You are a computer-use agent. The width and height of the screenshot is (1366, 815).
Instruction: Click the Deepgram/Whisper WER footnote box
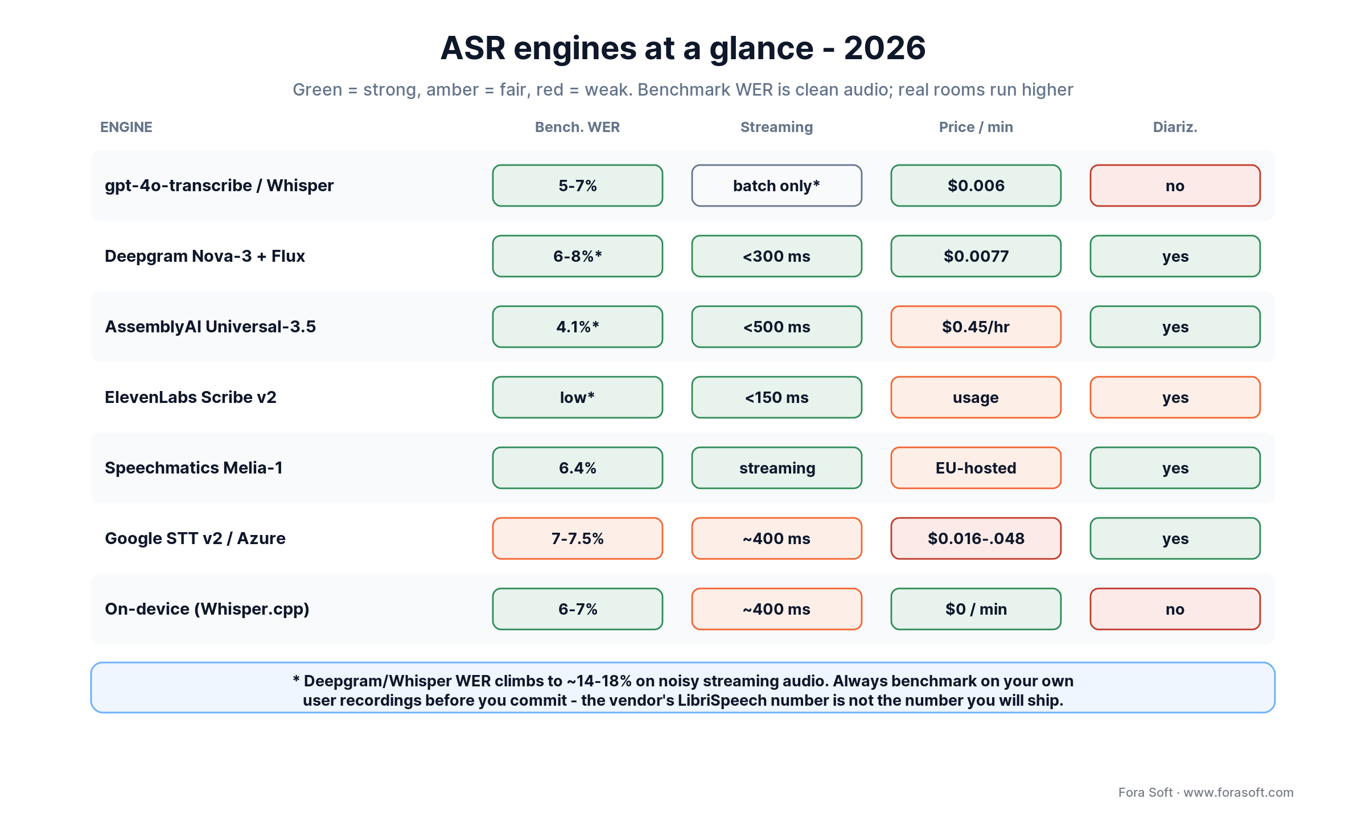[683, 688]
